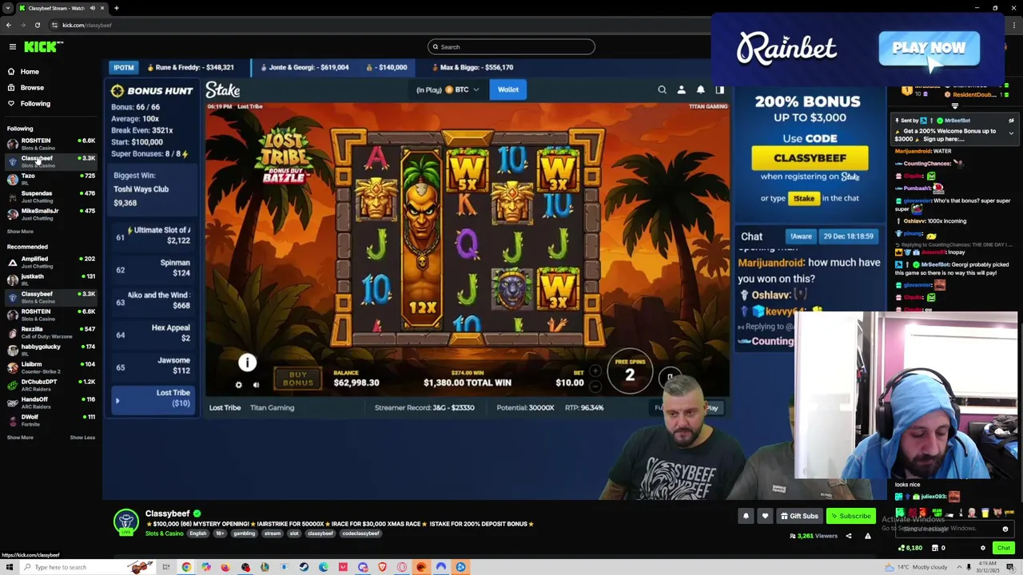
Task: Open the Kick hamburger sidebar menu
Action: [x=12, y=47]
